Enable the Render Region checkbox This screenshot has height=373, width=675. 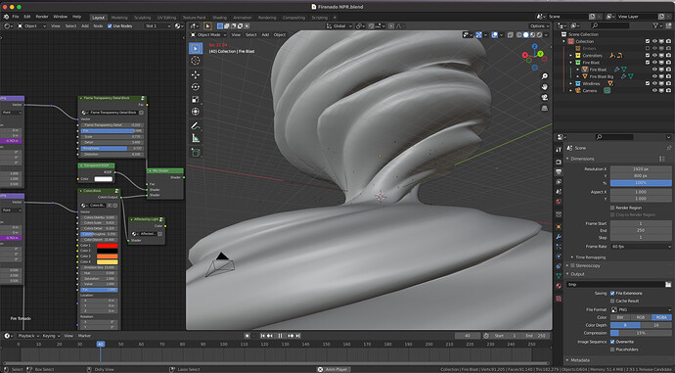pyautogui.click(x=612, y=208)
